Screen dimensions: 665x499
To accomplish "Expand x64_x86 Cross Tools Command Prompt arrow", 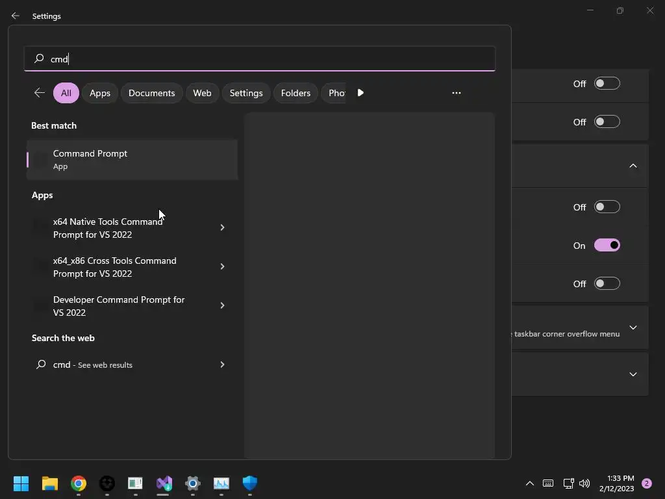I will (x=222, y=266).
